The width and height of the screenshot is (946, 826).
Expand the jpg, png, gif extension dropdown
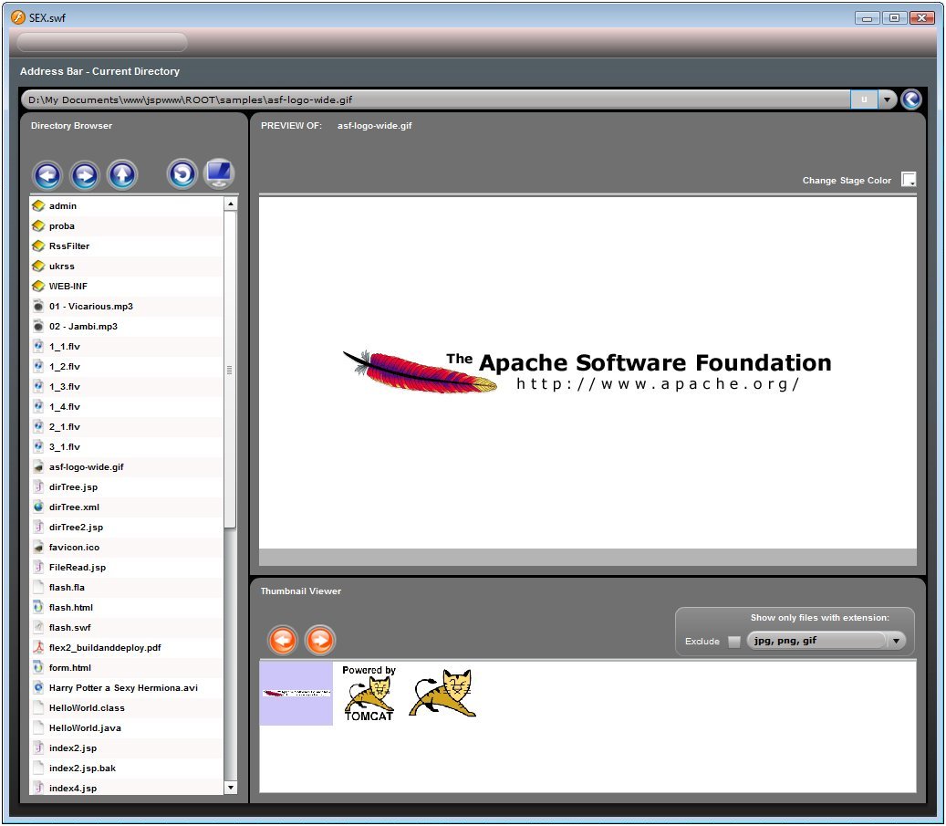click(896, 641)
